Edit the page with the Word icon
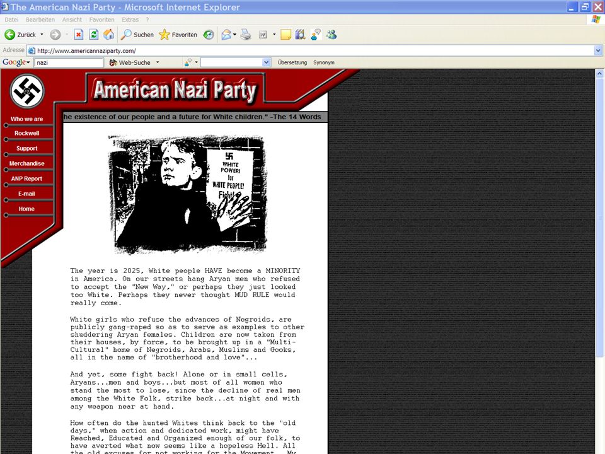Screen dimensions: 605x454 tap(263, 35)
